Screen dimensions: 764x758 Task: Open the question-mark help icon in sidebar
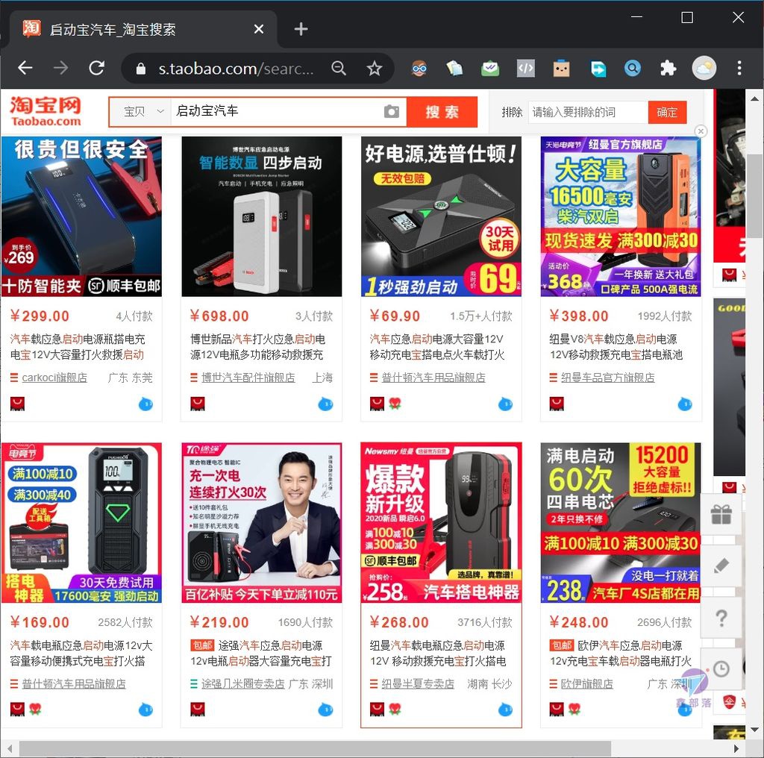click(721, 618)
